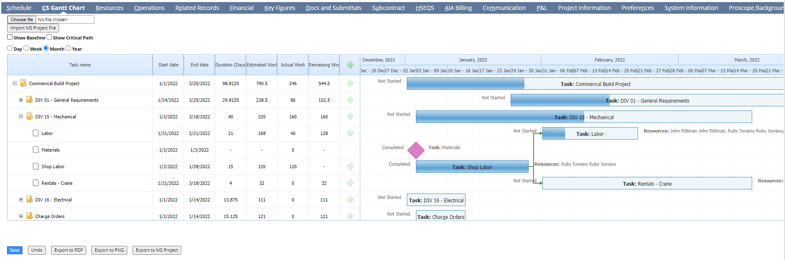Click the Labor task Gantt bar
Image resolution: width=785 pixels, height=260 pixels.
pyautogui.click(x=590, y=133)
